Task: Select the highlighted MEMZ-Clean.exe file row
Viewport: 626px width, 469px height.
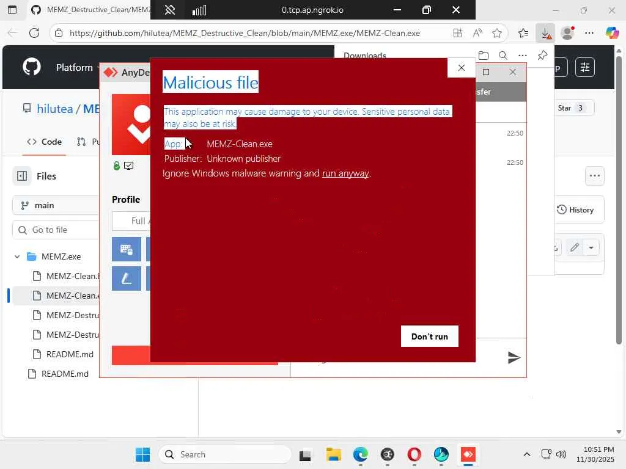Action: 56,296
